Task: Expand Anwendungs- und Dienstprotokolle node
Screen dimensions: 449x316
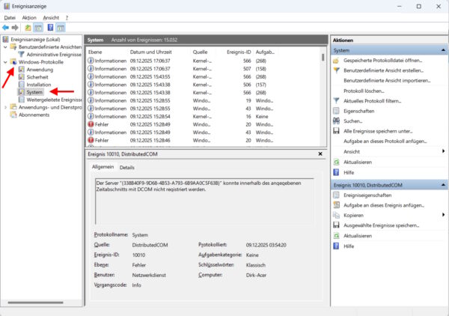Action: click(x=5, y=107)
